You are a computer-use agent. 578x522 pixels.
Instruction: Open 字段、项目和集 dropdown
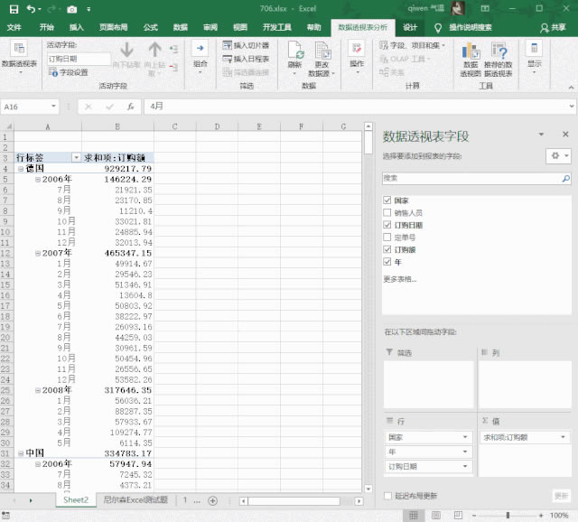click(412, 45)
